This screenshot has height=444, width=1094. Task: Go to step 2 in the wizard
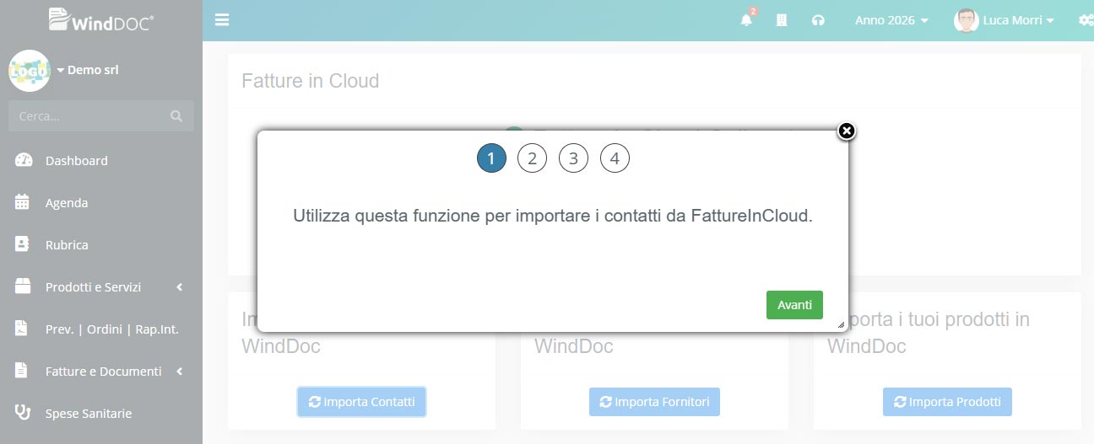pos(532,158)
